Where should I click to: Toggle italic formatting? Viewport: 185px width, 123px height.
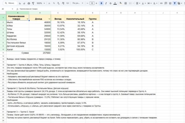(x=106, y=3)
